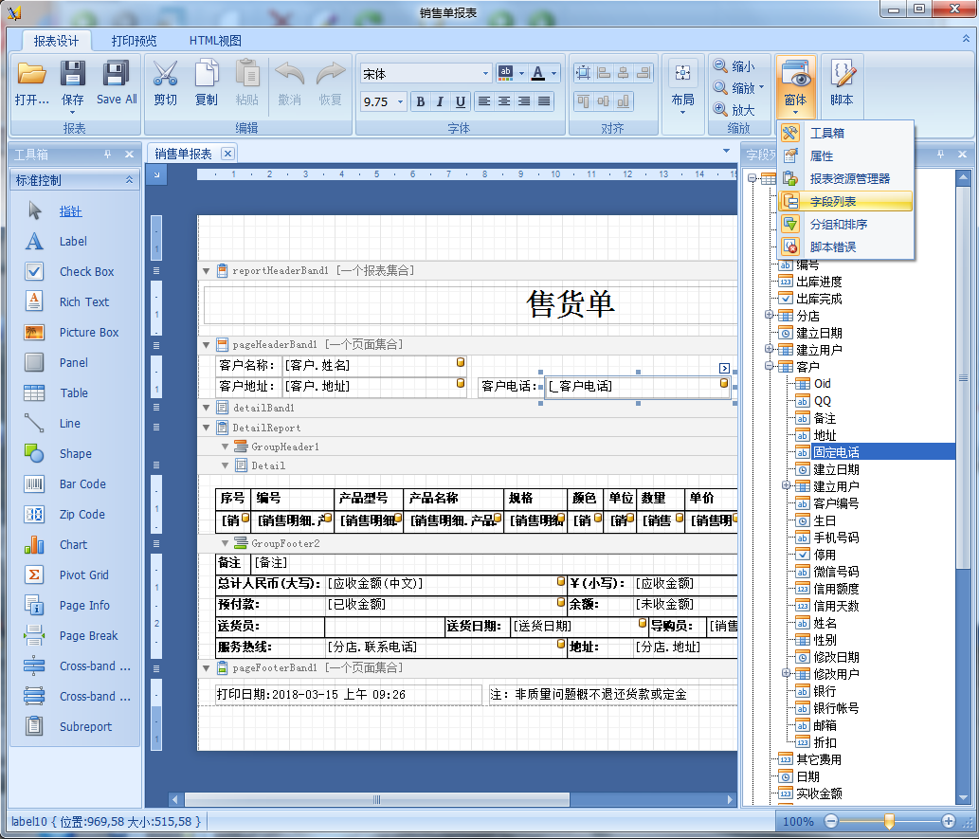This screenshot has width=979, height=839.
Task: Open the font size 9.75 dropdown
Action: point(400,101)
